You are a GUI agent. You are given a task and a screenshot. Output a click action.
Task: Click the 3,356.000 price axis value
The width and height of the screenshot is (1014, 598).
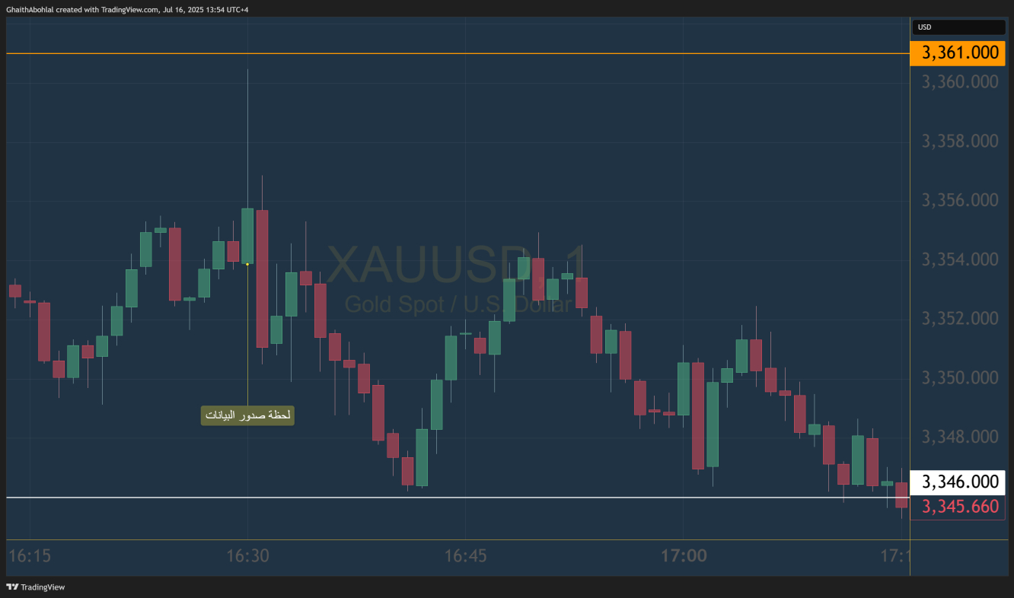(960, 200)
